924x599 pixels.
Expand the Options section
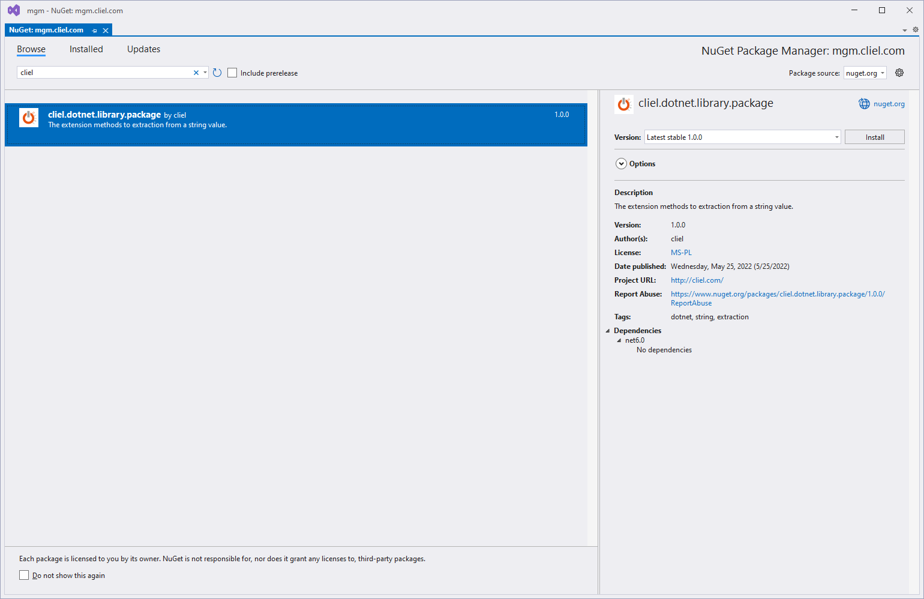pyautogui.click(x=622, y=164)
